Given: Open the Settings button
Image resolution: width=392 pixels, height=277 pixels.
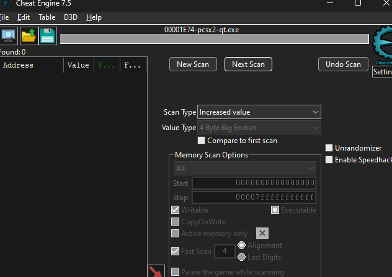Looking at the screenshot, I should [x=382, y=72].
